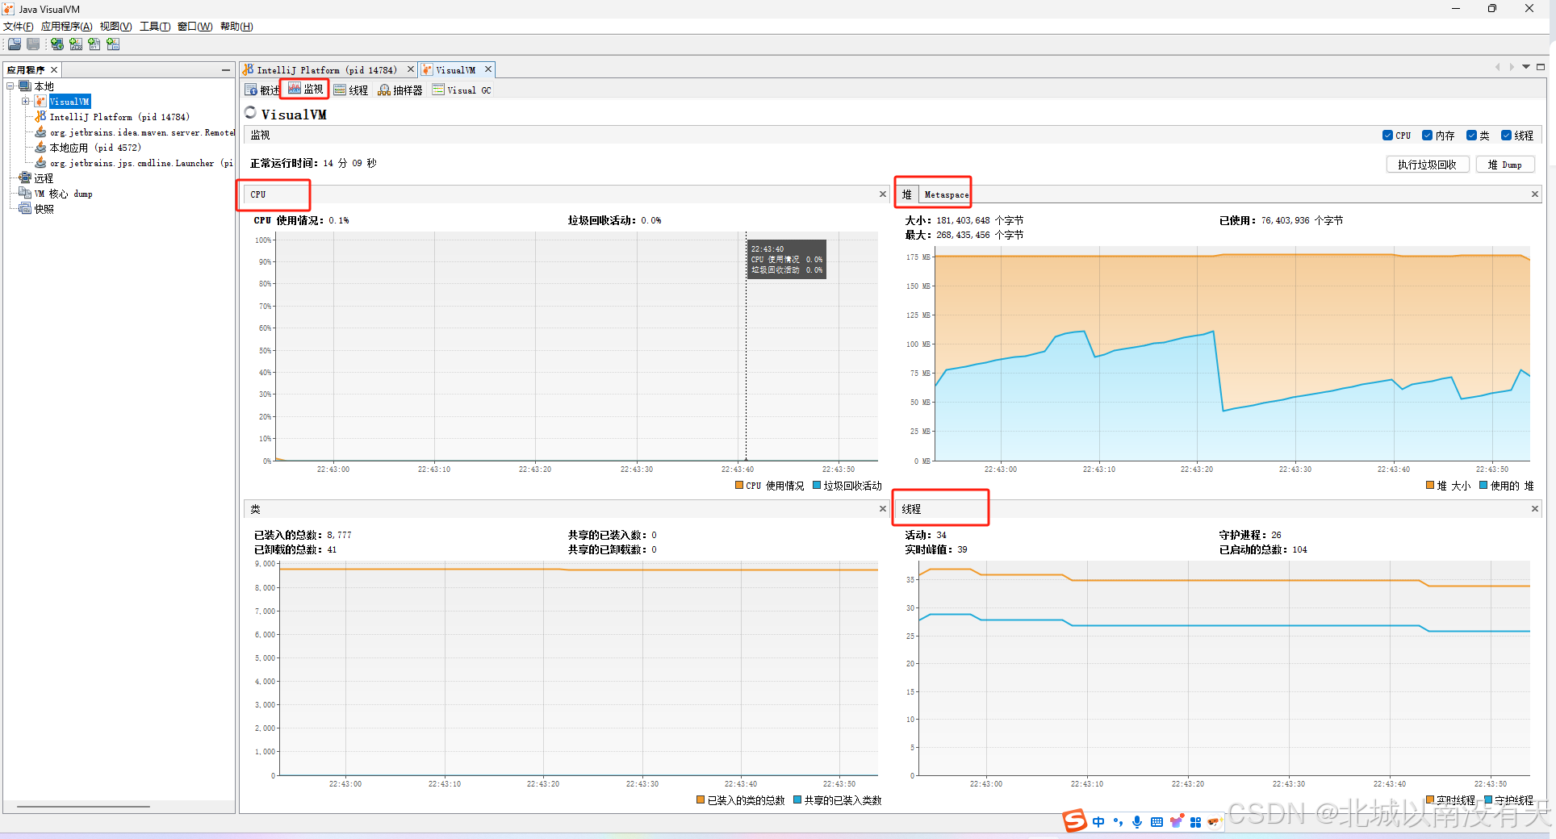Open the 文件(F) menu

[19, 27]
